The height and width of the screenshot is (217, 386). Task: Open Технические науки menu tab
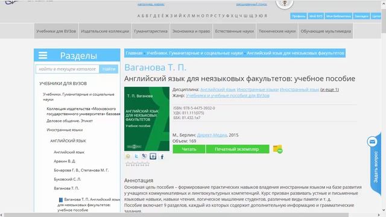tap(277, 31)
